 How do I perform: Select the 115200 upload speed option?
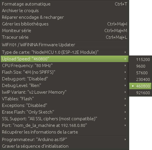pos(140,60)
